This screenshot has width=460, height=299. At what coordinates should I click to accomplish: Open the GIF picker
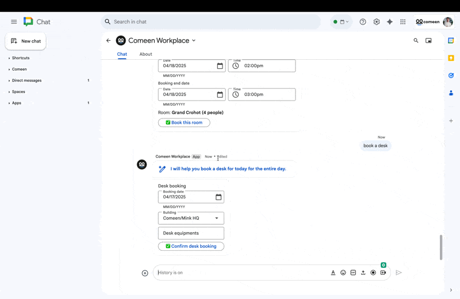(353, 273)
